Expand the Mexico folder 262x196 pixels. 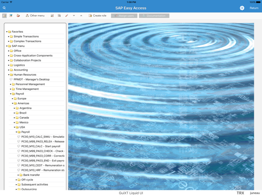point(14,123)
